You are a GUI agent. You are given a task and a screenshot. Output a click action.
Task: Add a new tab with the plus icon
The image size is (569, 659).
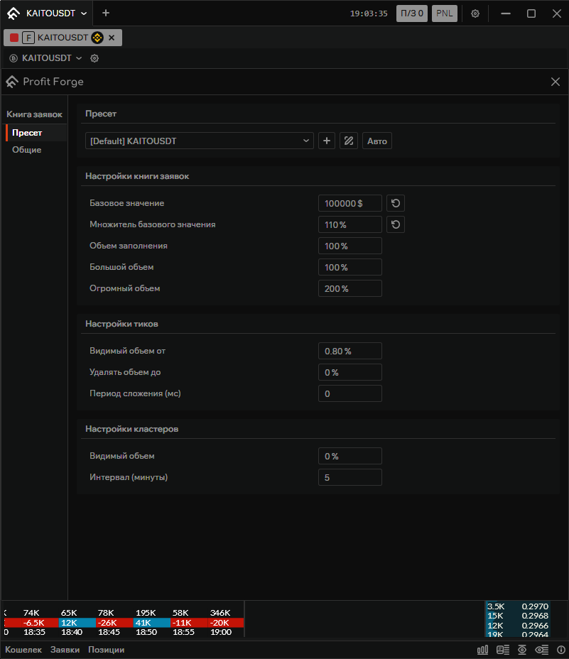click(x=106, y=13)
